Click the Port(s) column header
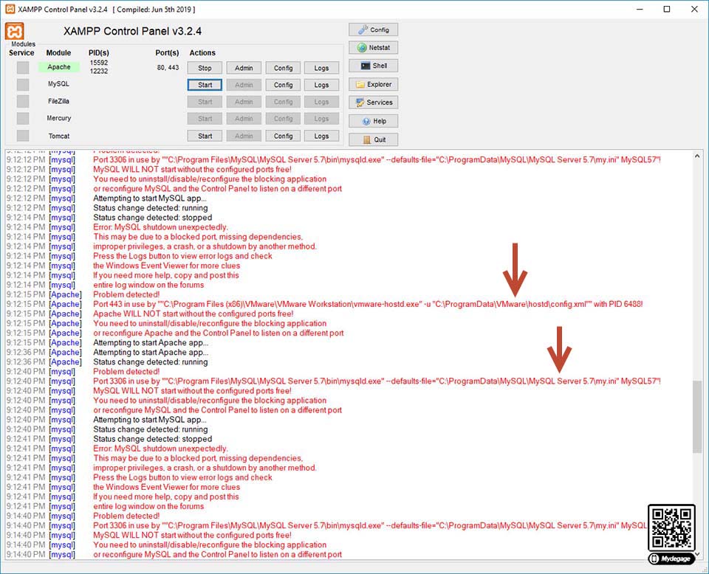 point(168,53)
